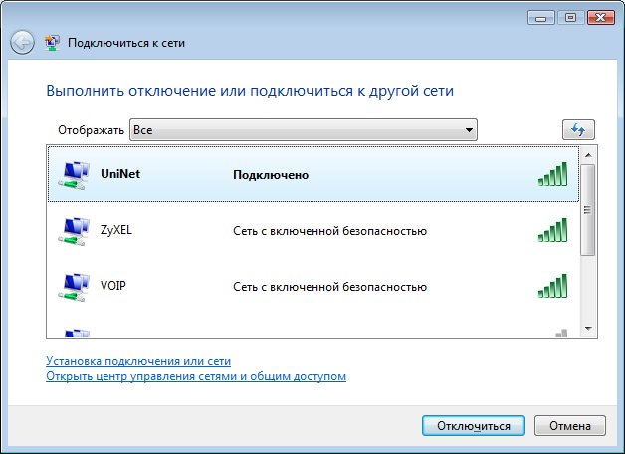Click the UniNet signal strength bars
625x454 pixels.
552,175
